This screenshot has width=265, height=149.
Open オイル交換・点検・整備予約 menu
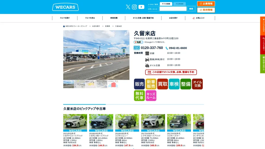click(143, 18)
